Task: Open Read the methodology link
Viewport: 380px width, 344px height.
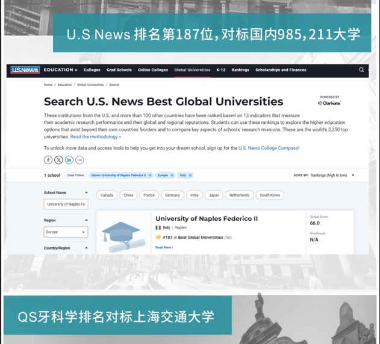Action: 96,137
